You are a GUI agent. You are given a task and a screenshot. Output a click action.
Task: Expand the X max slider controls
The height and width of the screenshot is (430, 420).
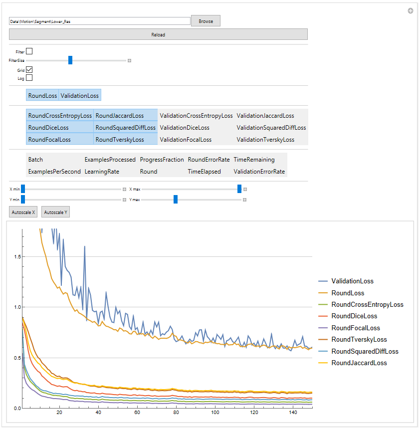coord(245,189)
